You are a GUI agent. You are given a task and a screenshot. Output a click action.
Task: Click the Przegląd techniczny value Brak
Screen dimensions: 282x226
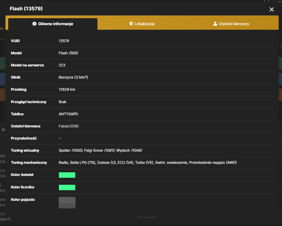(x=63, y=102)
